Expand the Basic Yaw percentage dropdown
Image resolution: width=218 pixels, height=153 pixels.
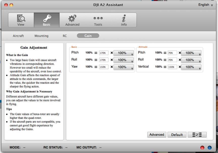click(x=124, y=67)
